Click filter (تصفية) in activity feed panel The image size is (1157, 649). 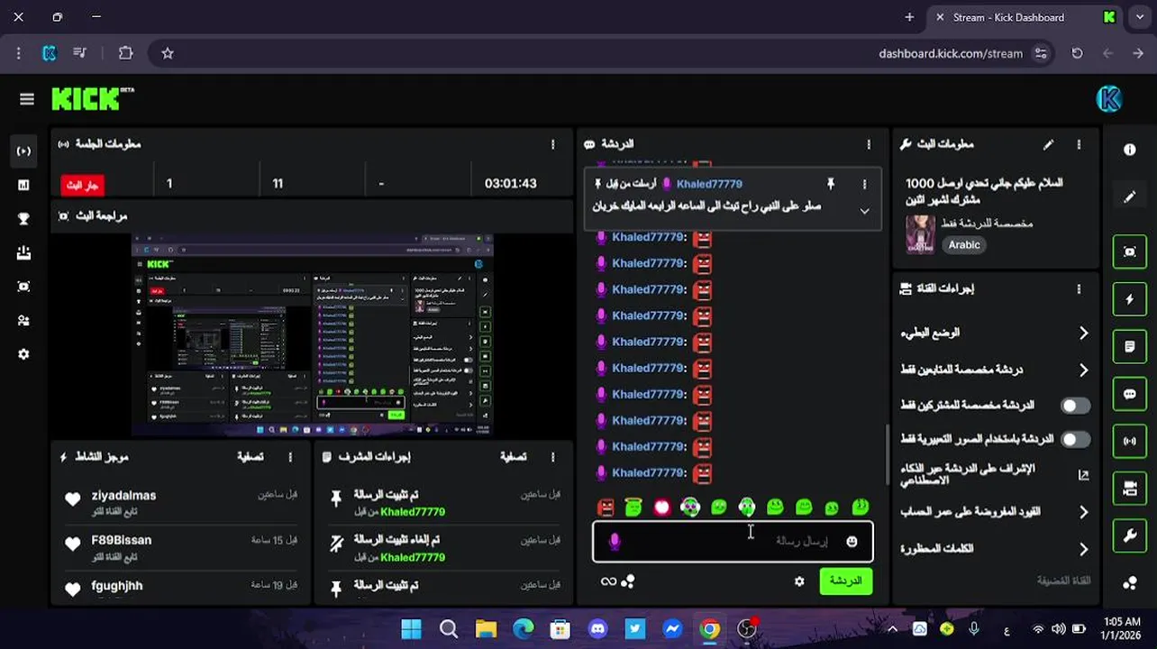pos(251,457)
